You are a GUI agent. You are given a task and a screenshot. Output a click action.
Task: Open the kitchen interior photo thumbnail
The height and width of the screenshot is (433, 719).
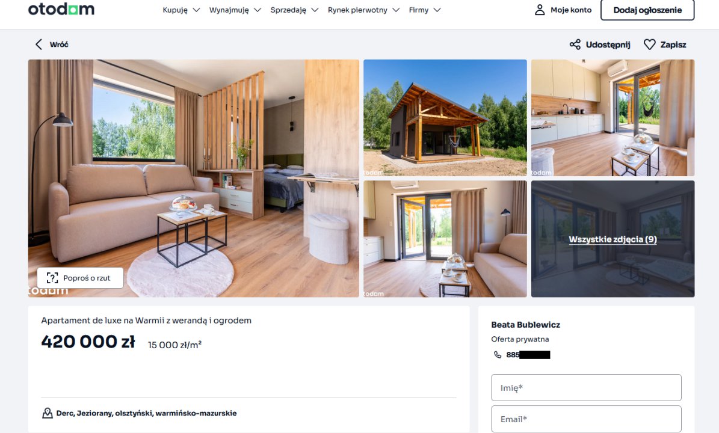pos(613,118)
